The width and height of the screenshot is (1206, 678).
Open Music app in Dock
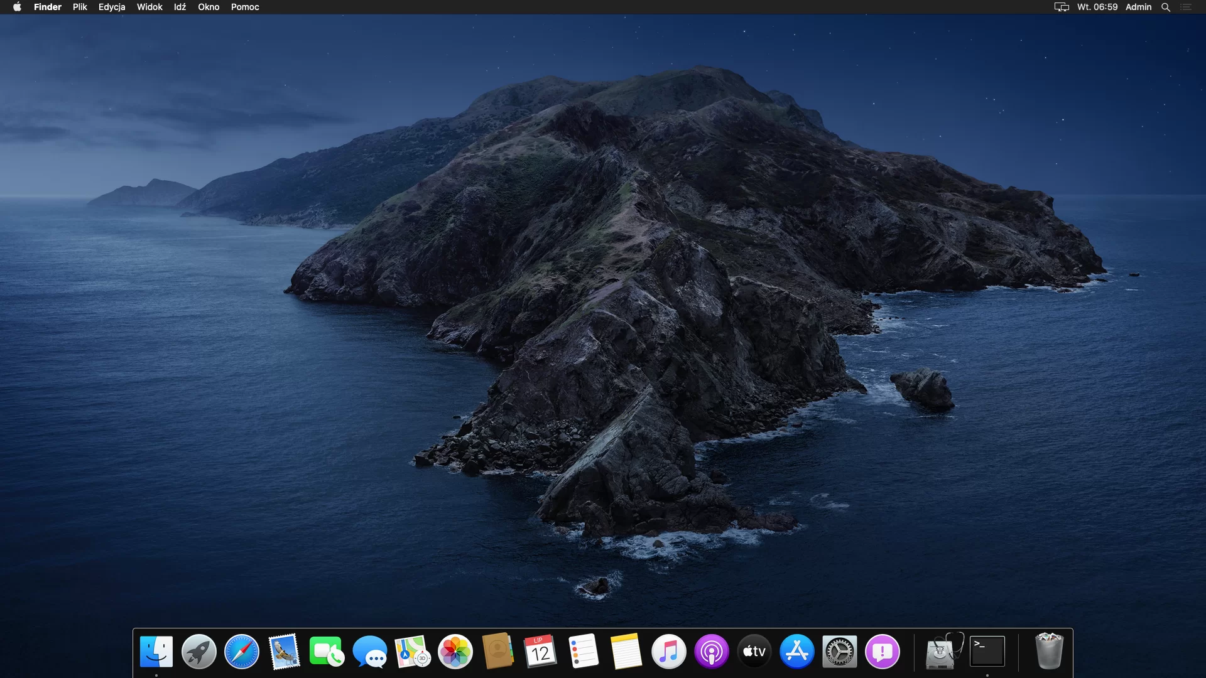(669, 652)
